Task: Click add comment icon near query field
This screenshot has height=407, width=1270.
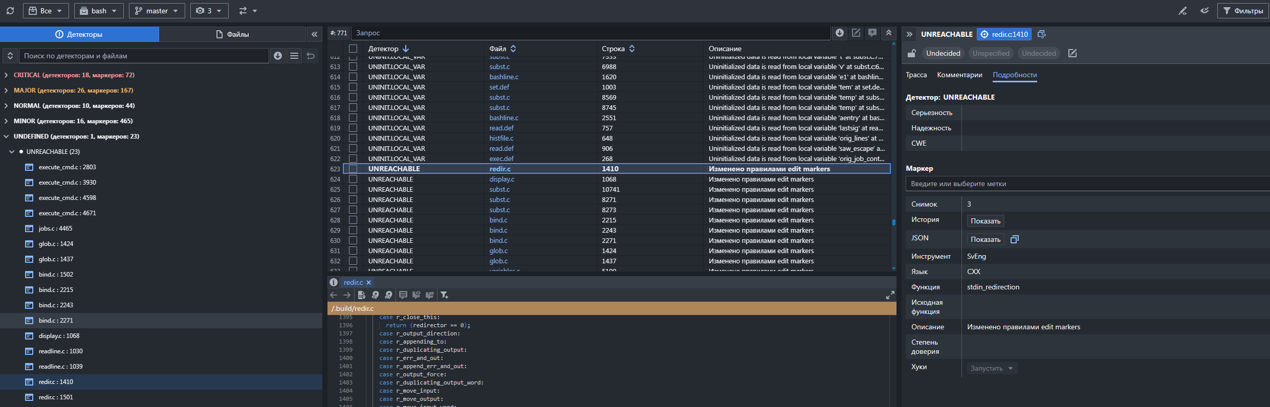Action: [x=872, y=33]
